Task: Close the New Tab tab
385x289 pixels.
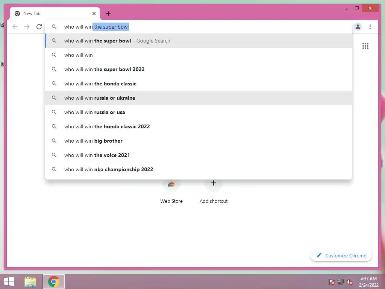Action: (94, 14)
